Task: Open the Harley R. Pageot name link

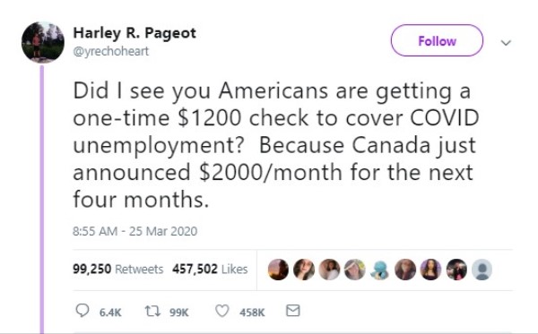Action: click(x=134, y=33)
